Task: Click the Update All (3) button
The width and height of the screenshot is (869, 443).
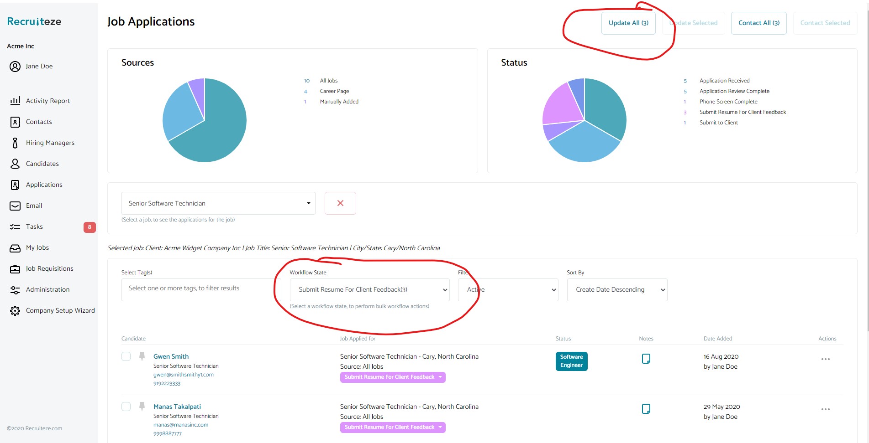Action: tap(628, 23)
